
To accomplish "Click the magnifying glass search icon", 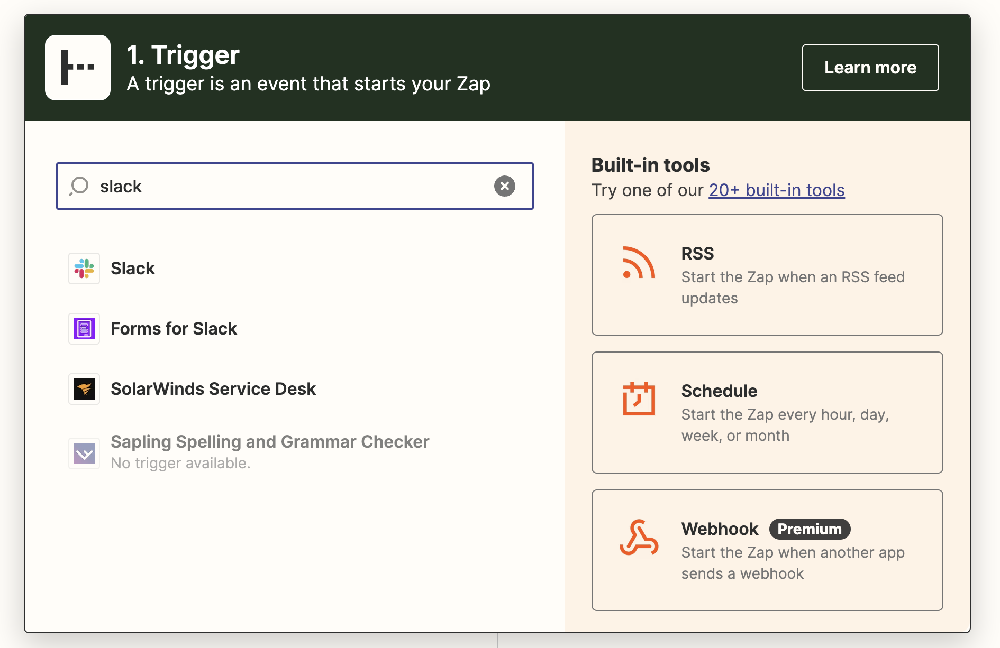I will 79,186.
